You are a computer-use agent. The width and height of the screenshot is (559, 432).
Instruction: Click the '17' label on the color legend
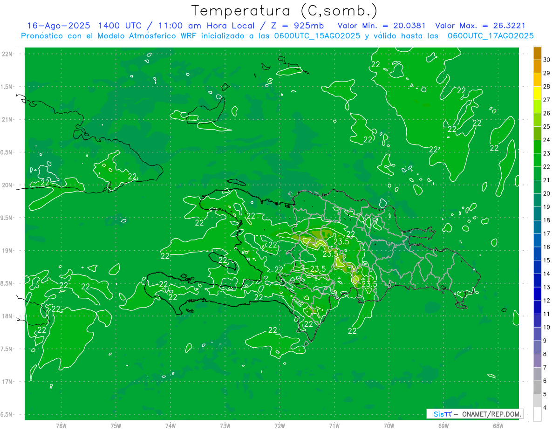coord(547,233)
